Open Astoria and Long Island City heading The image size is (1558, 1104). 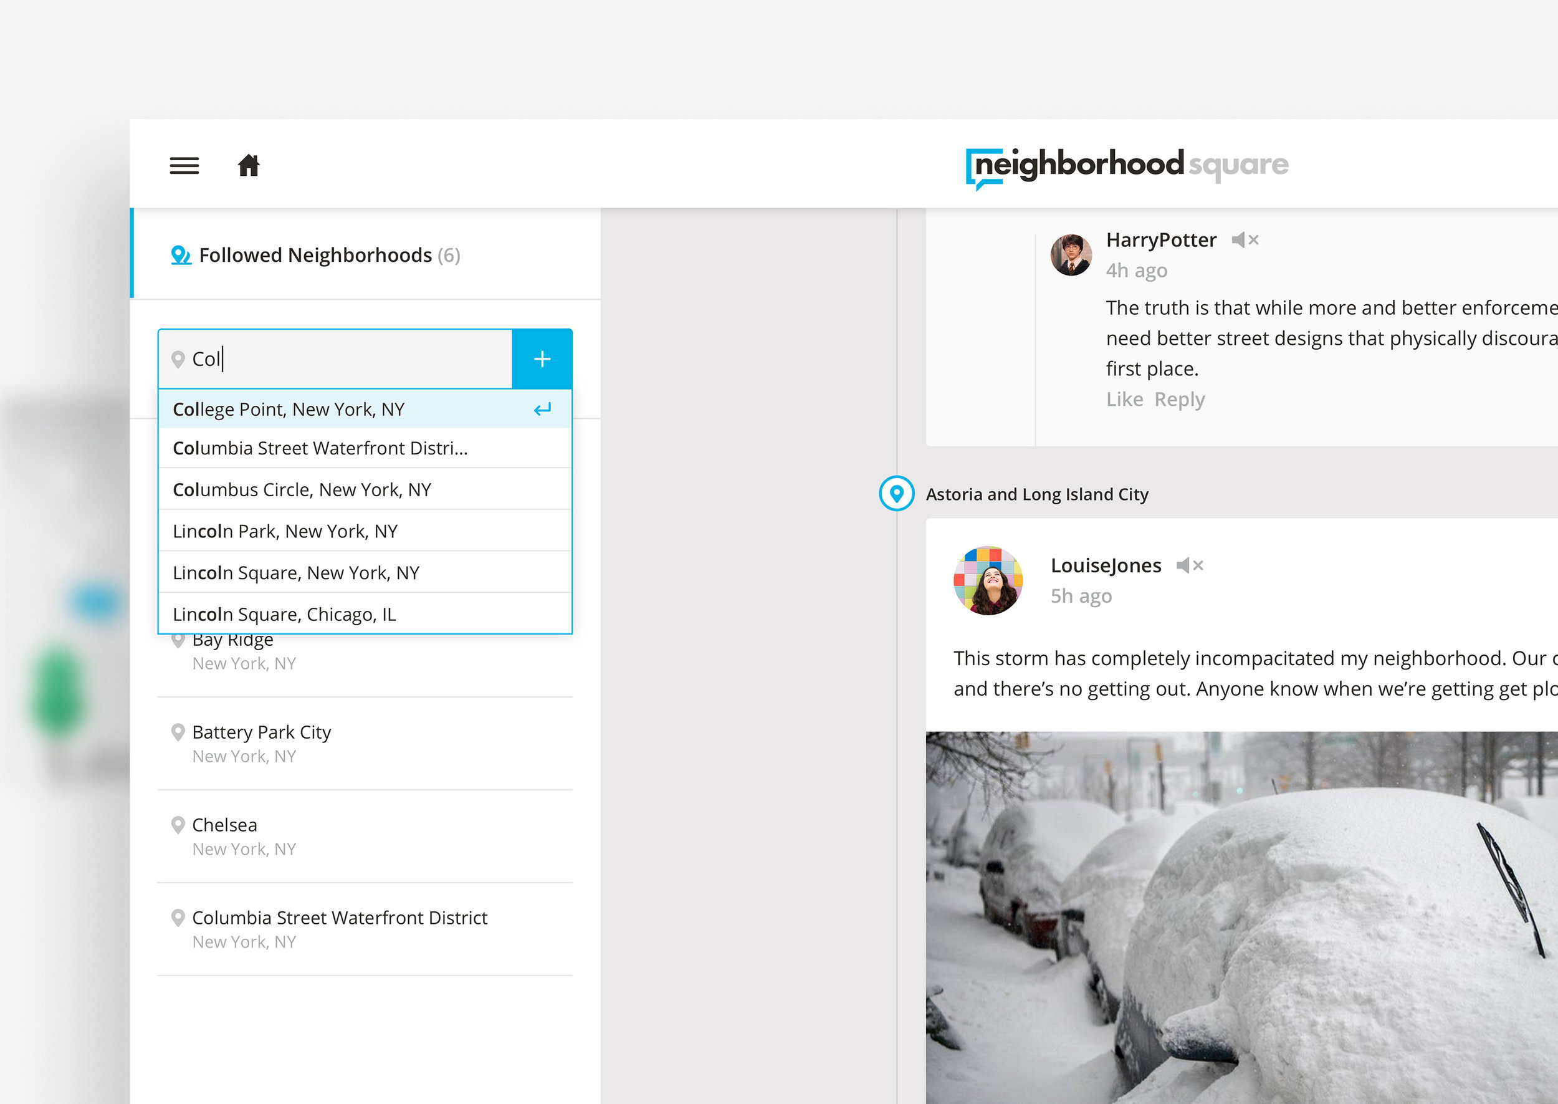pyautogui.click(x=1037, y=494)
